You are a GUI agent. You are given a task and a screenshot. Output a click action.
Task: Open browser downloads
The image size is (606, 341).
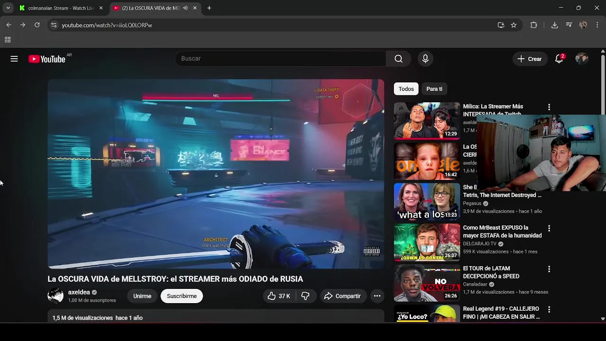point(554,25)
